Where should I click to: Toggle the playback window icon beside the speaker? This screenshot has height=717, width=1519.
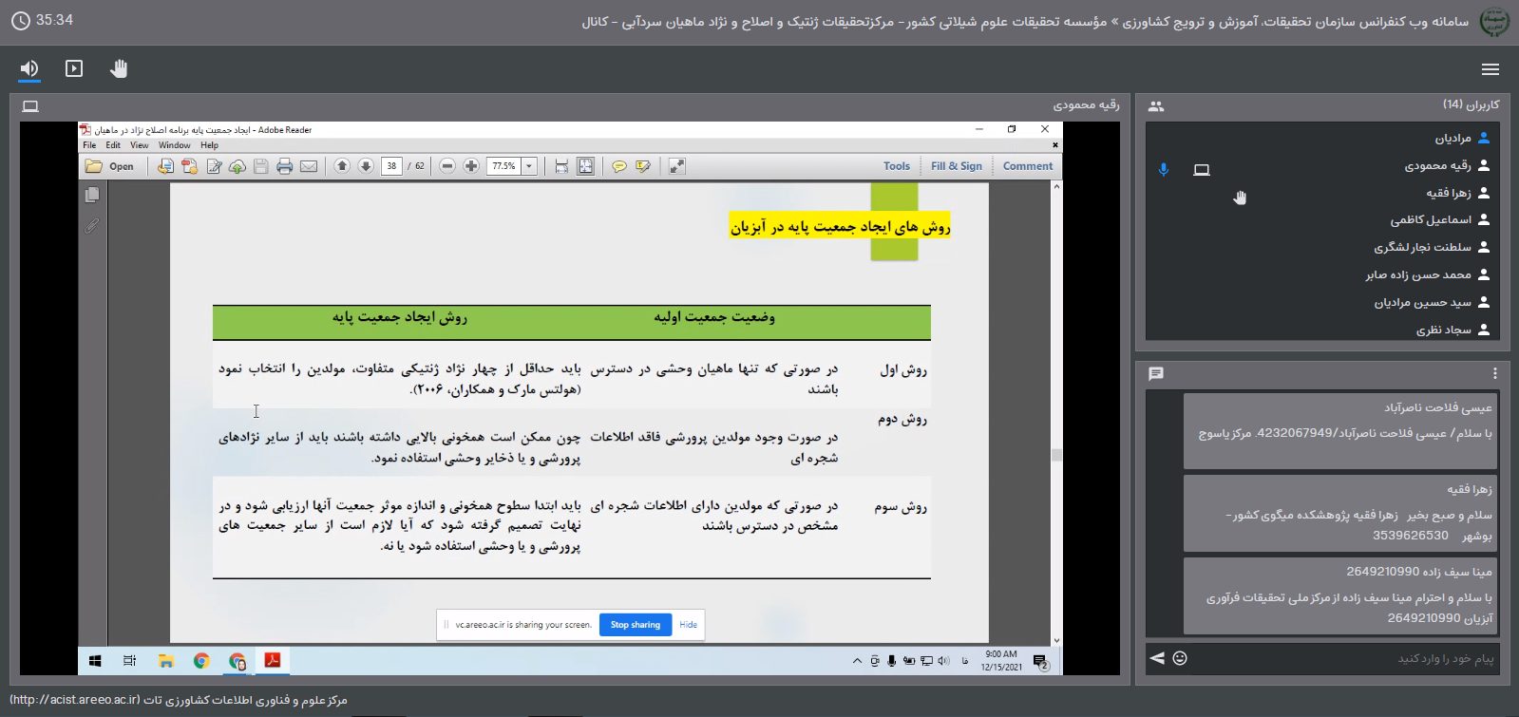click(x=74, y=68)
